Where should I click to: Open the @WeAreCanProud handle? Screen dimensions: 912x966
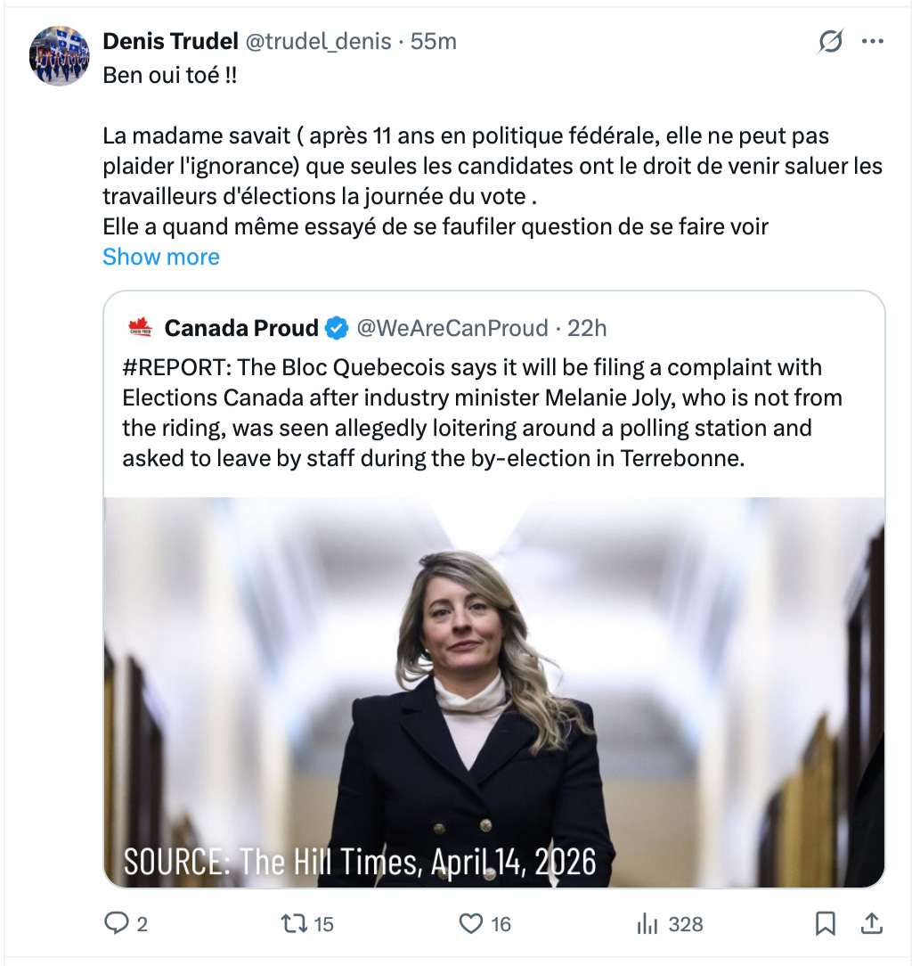point(452,328)
